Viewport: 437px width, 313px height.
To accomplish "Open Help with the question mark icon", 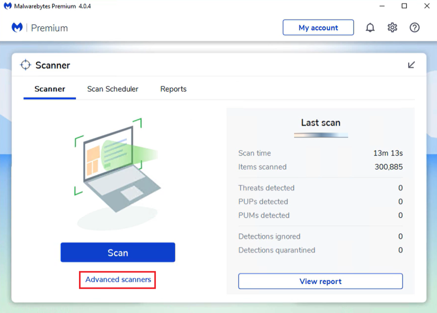I will point(414,27).
